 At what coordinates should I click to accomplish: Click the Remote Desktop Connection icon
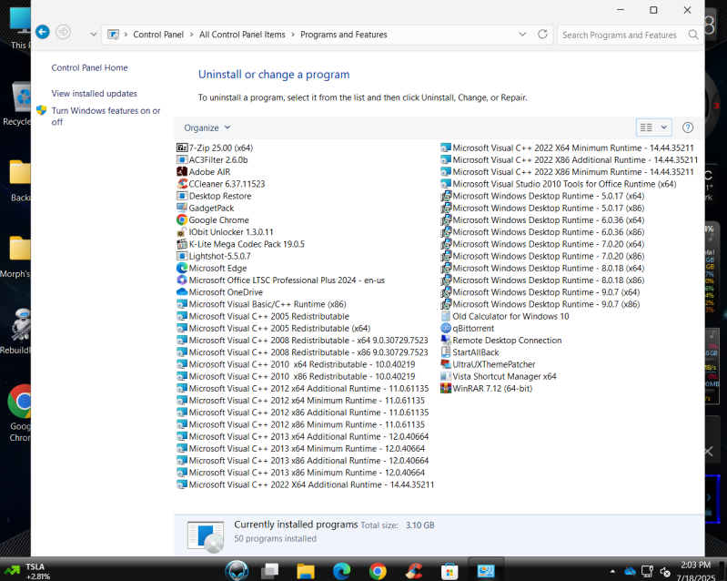[446, 341]
